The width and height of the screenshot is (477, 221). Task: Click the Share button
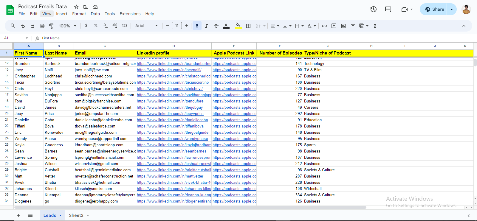tap(435, 9)
